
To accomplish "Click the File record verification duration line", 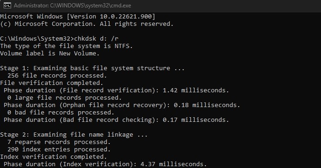I will 116,90.
